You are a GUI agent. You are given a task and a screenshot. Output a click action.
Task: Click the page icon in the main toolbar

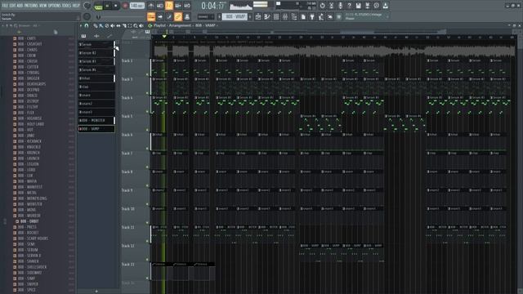coord(303,16)
